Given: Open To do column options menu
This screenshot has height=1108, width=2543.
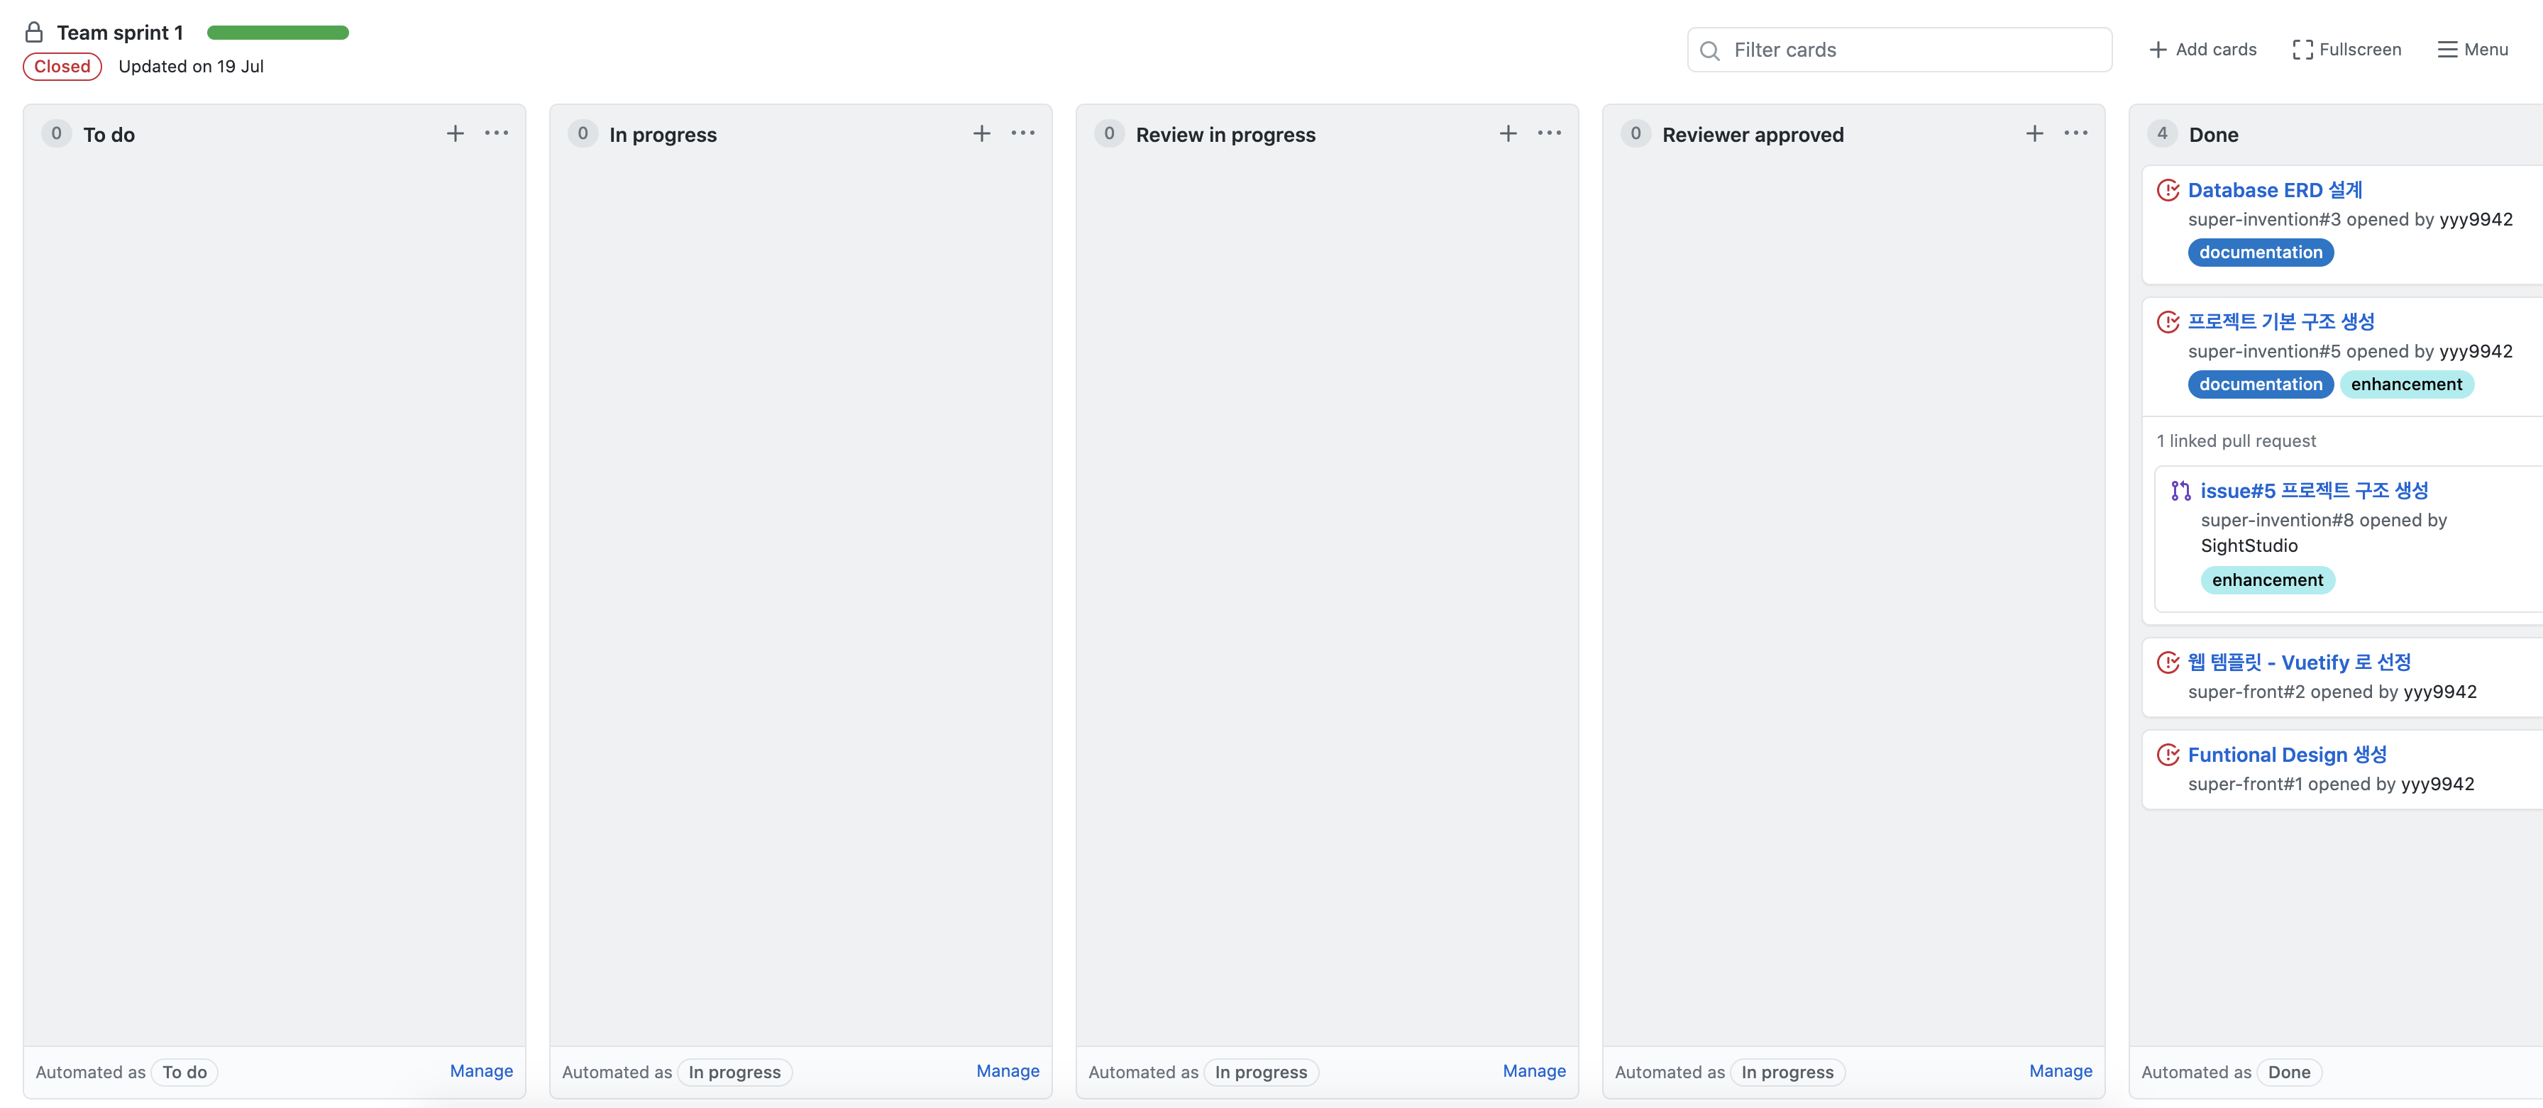Looking at the screenshot, I should pos(497,133).
